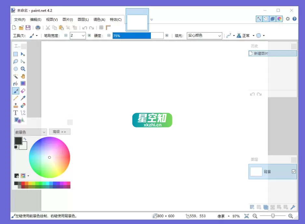305x224 pixels.
Task: Click the 高级 advanced colors button
Action: point(60,132)
